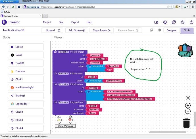The width and height of the screenshot is (196, 139).
Task: Select the 'latestText' text block
Action: click(114, 66)
